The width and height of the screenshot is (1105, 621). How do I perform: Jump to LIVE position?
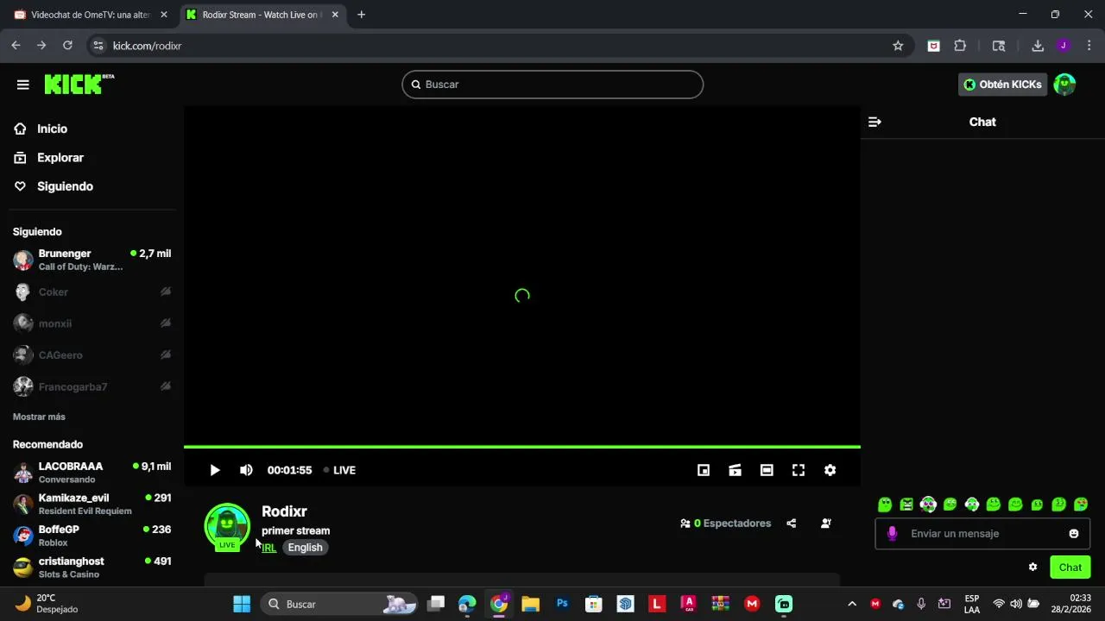pos(339,470)
